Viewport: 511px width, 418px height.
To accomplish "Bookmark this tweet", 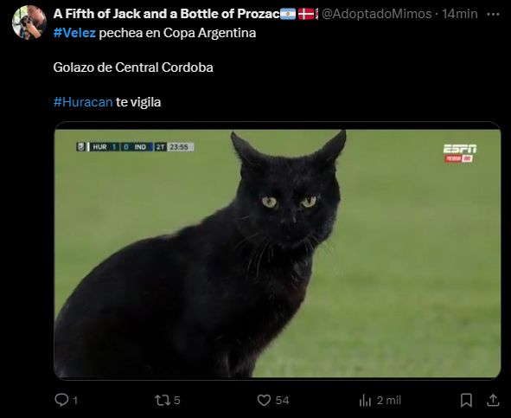I will [466, 400].
